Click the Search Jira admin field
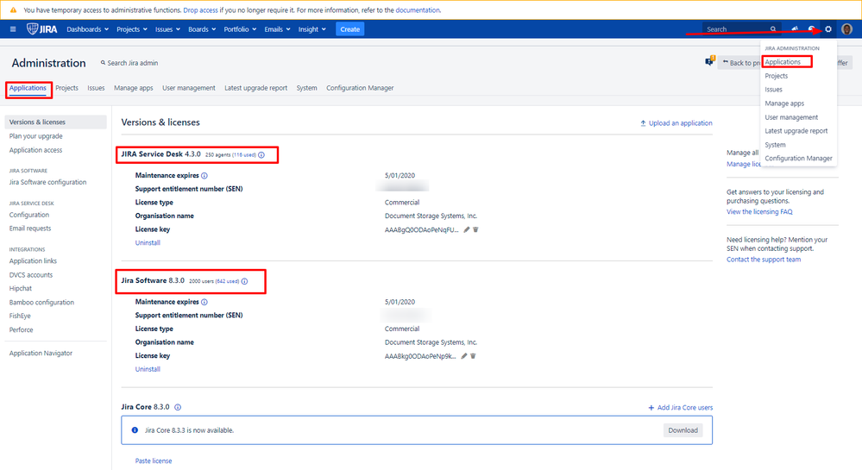The image size is (862, 470). tap(129, 63)
